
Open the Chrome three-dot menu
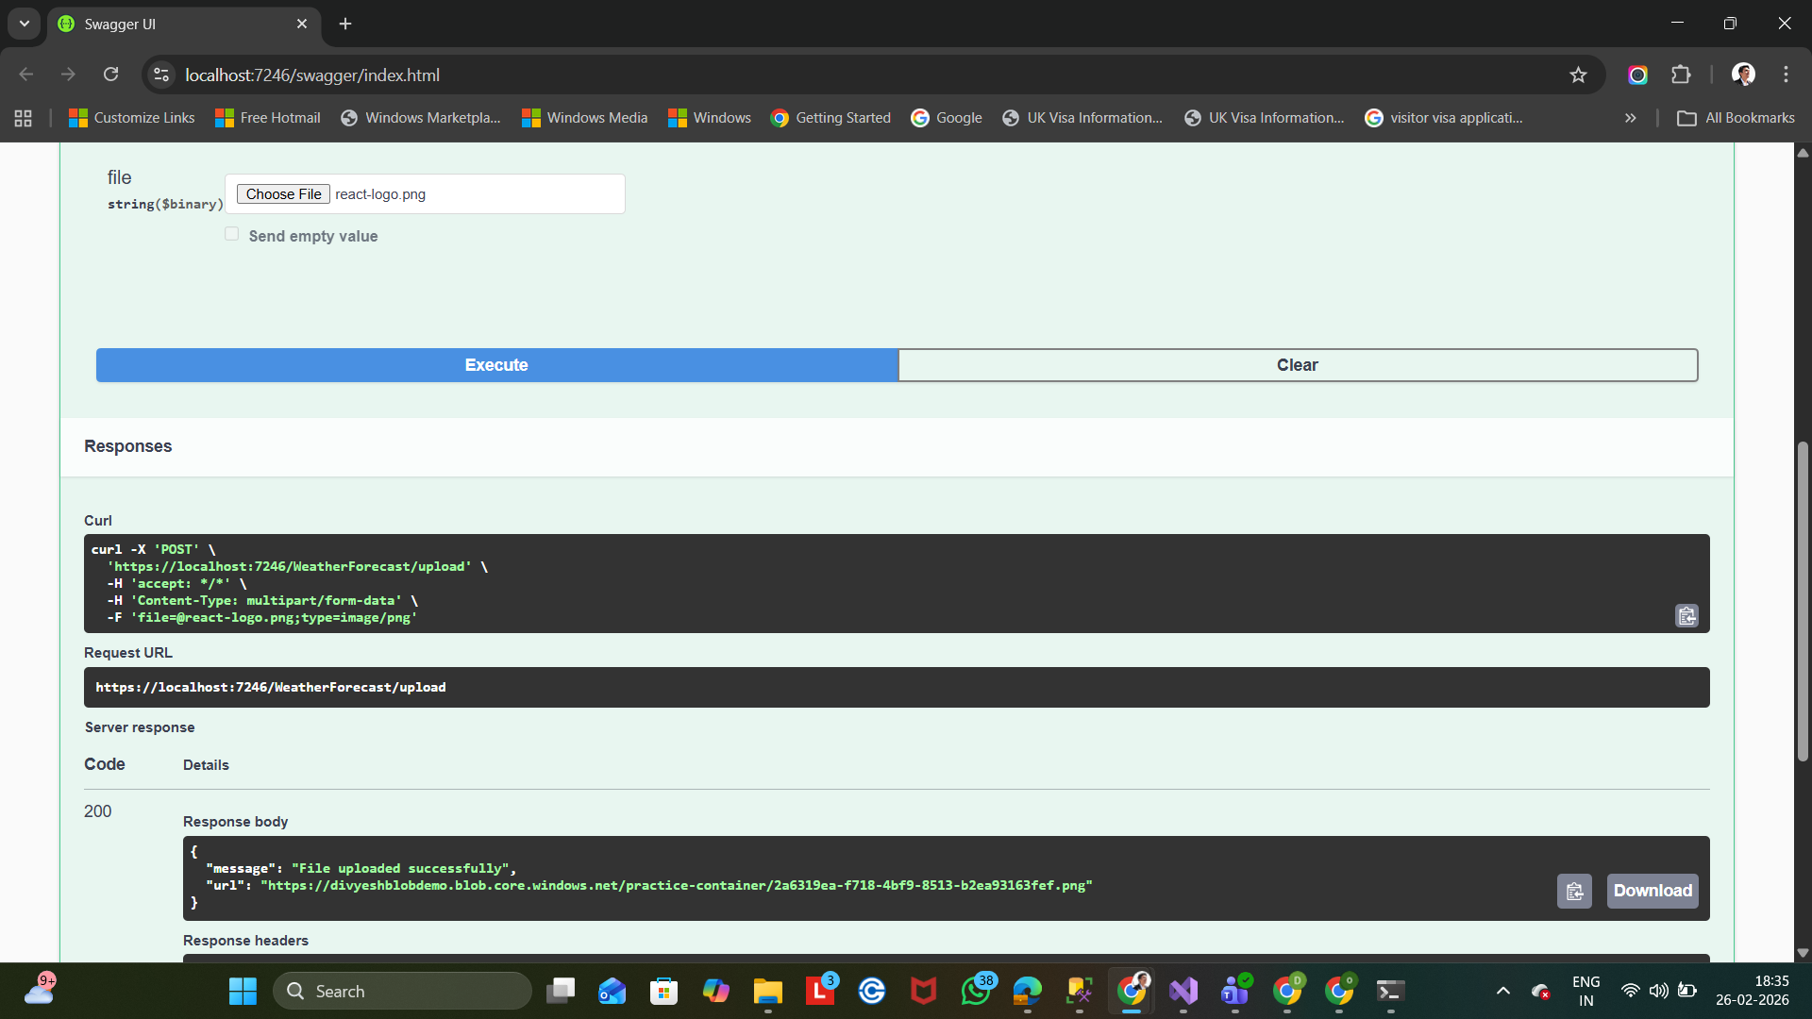click(1786, 75)
